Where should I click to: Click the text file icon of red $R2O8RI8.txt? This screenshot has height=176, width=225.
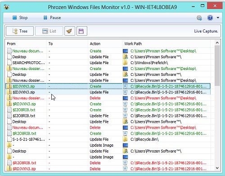tap(9, 163)
